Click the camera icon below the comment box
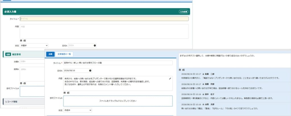 [184, 70]
